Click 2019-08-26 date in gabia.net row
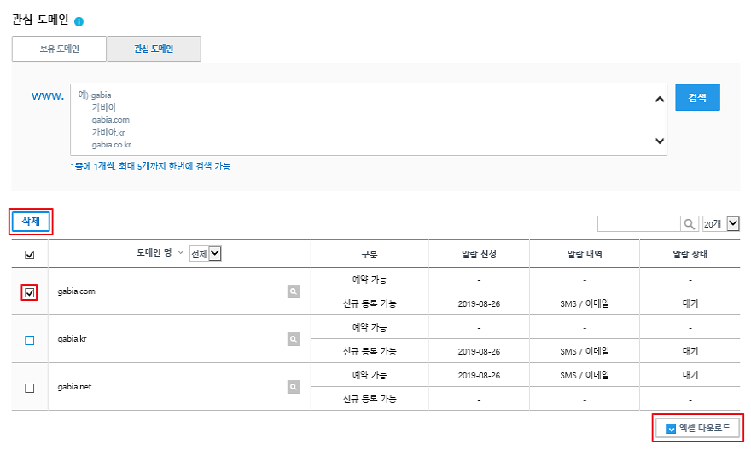Screen dimensions: 751x450 (x=479, y=375)
